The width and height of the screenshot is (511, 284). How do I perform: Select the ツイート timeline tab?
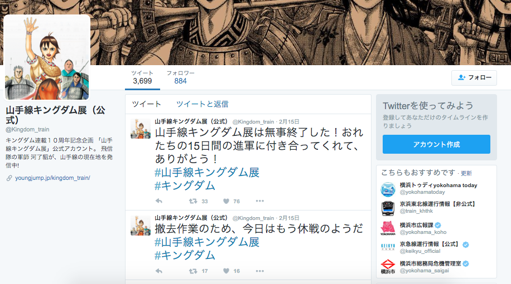[146, 104]
